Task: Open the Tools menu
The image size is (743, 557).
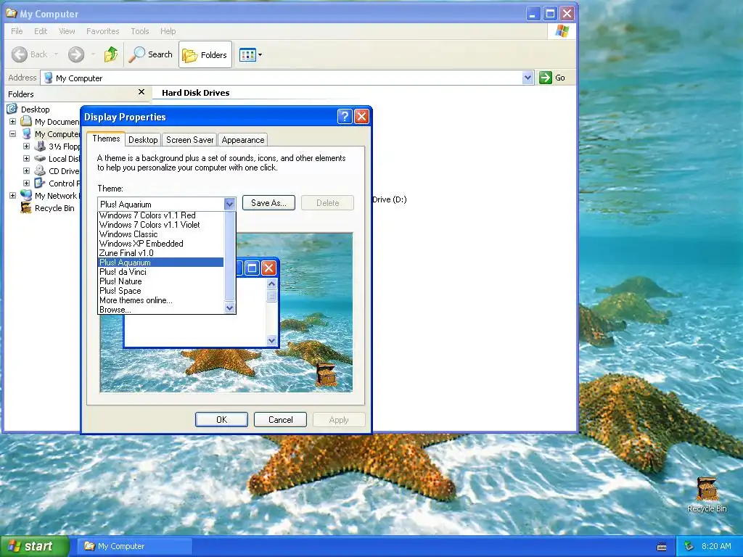Action: (140, 31)
